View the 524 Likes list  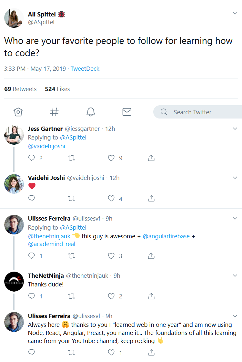coord(57,89)
